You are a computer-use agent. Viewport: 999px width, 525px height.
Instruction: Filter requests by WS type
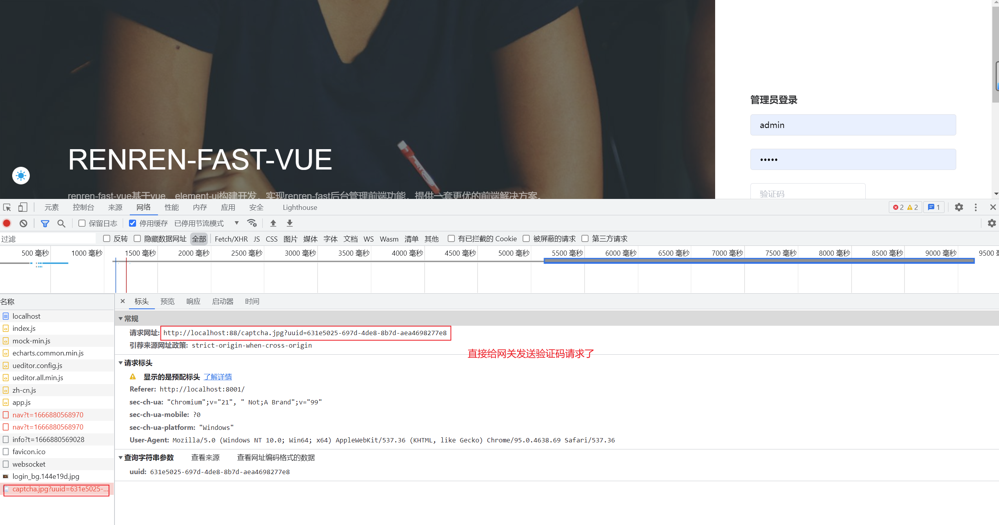pyautogui.click(x=369, y=239)
